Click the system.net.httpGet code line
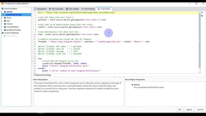The width and height of the screenshot is (206, 116). 64,63
